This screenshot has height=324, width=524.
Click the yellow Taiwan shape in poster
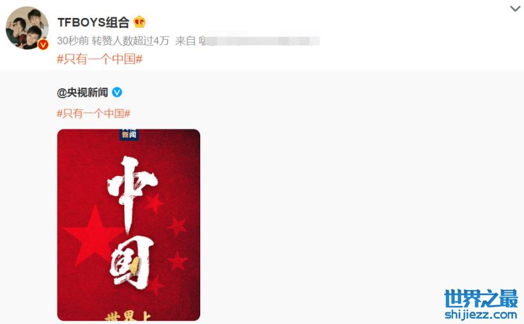(134, 266)
